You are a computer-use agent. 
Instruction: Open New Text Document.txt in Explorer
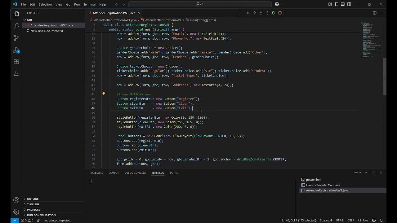(54, 31)
